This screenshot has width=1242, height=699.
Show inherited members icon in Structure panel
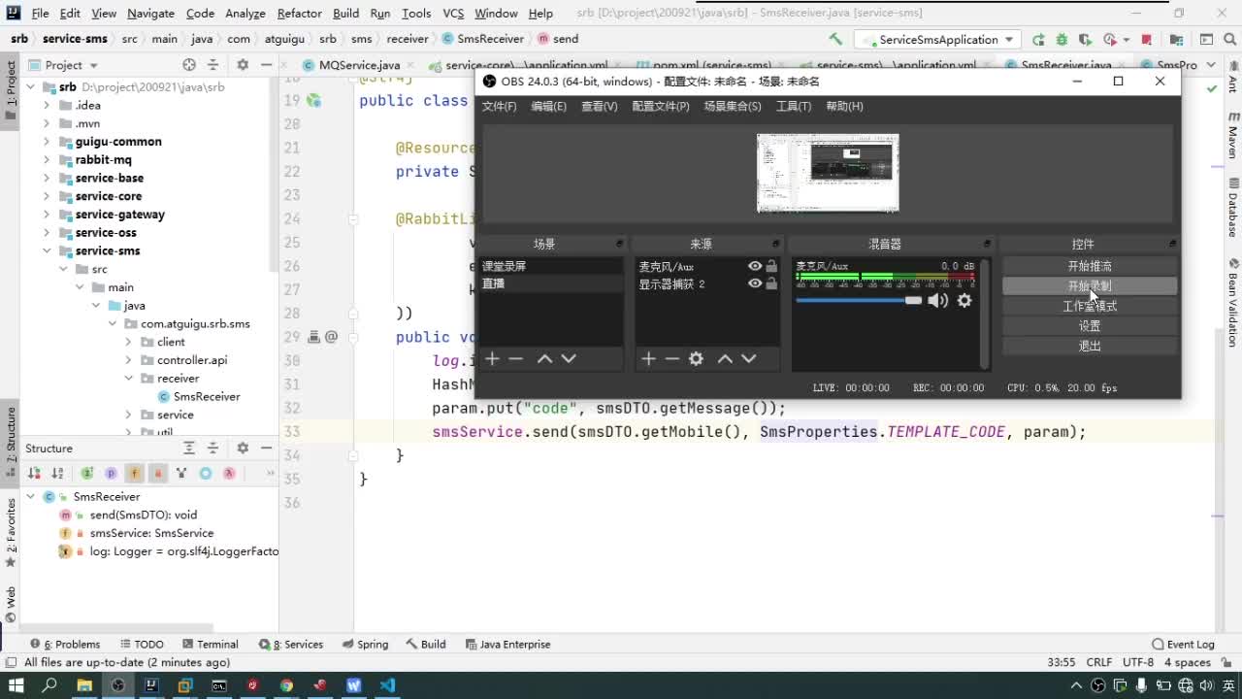tap(181, 473)
